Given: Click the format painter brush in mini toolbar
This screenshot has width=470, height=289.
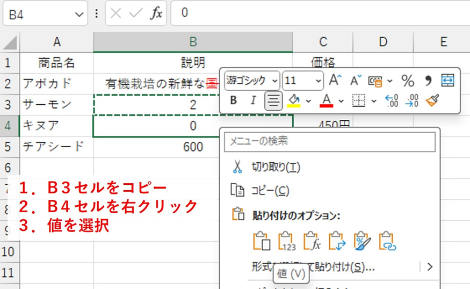Looking at the screenshot, I should 432,100.
